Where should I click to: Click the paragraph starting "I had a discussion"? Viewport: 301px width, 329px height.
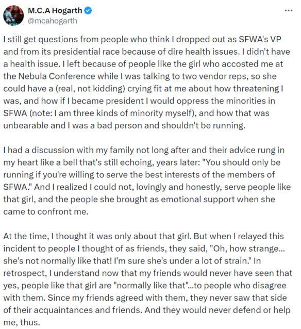point(147,181)
